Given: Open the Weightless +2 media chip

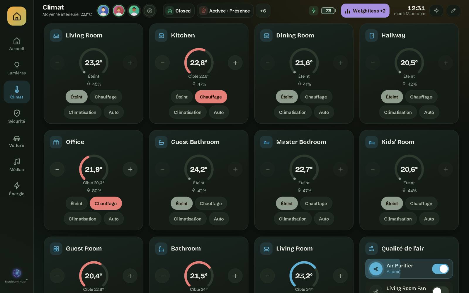Looking at the screenshot, I should click(x=365, y=11).
